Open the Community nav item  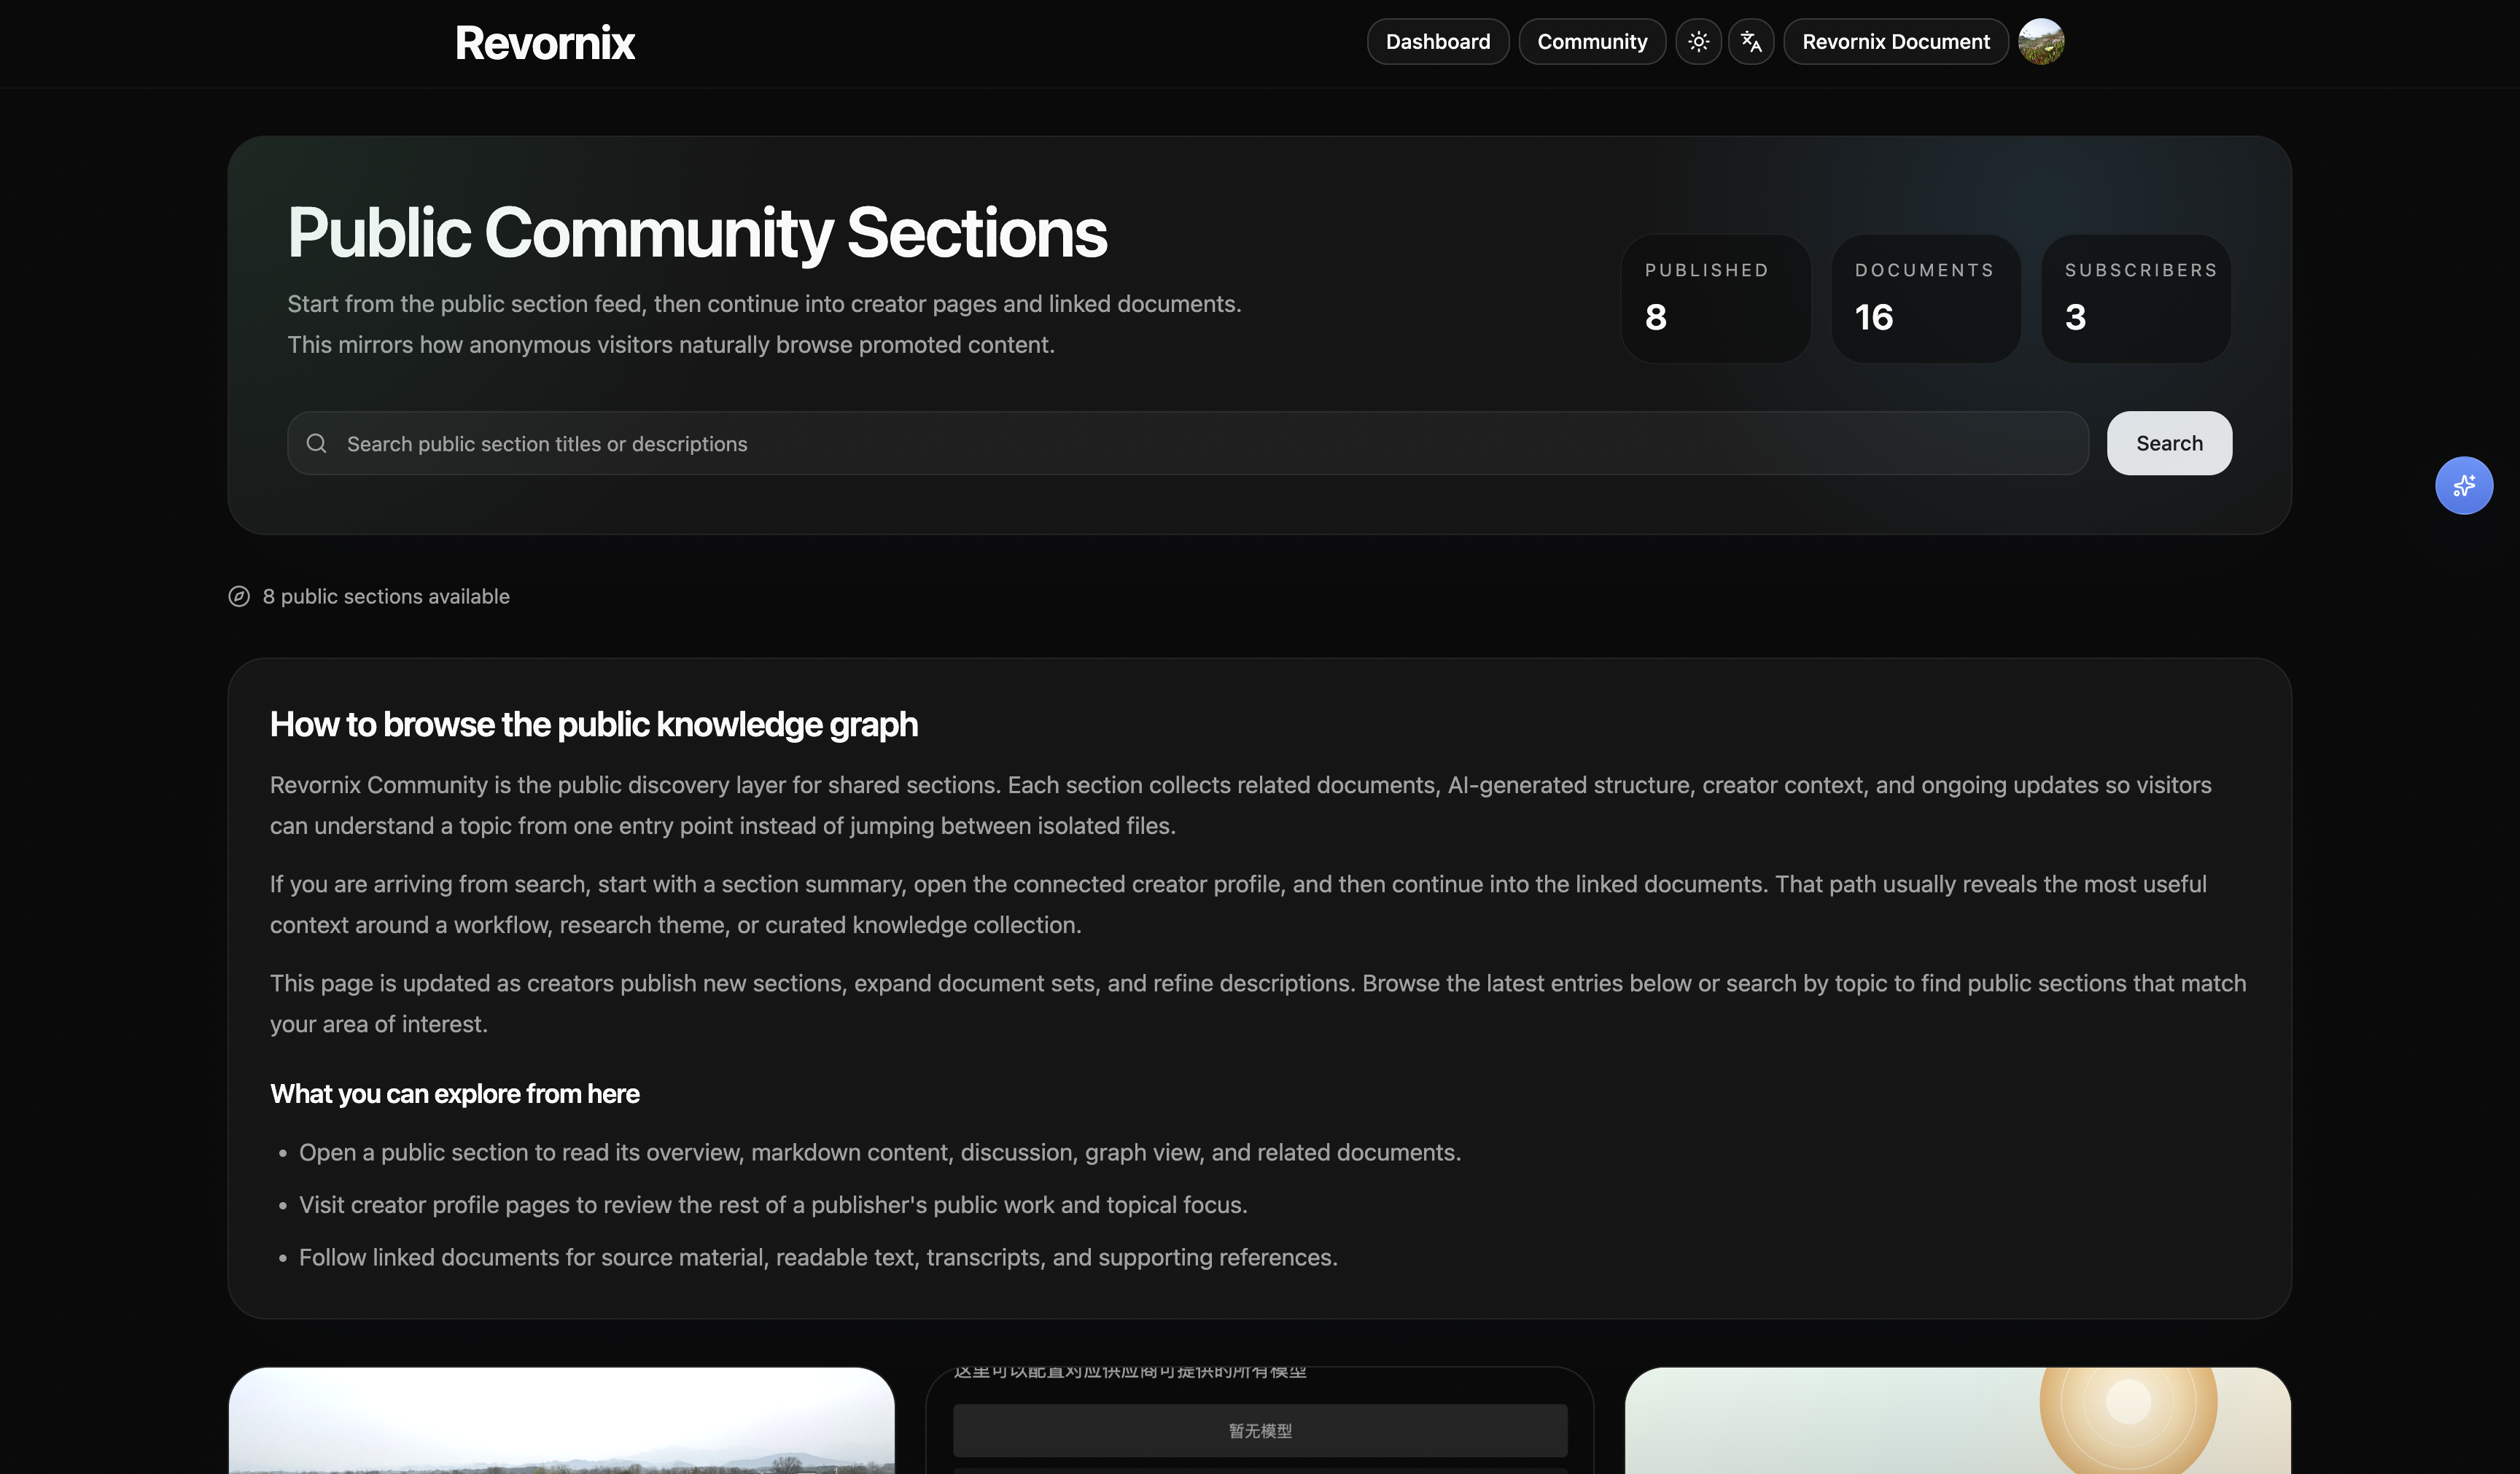click(1592, 42)
